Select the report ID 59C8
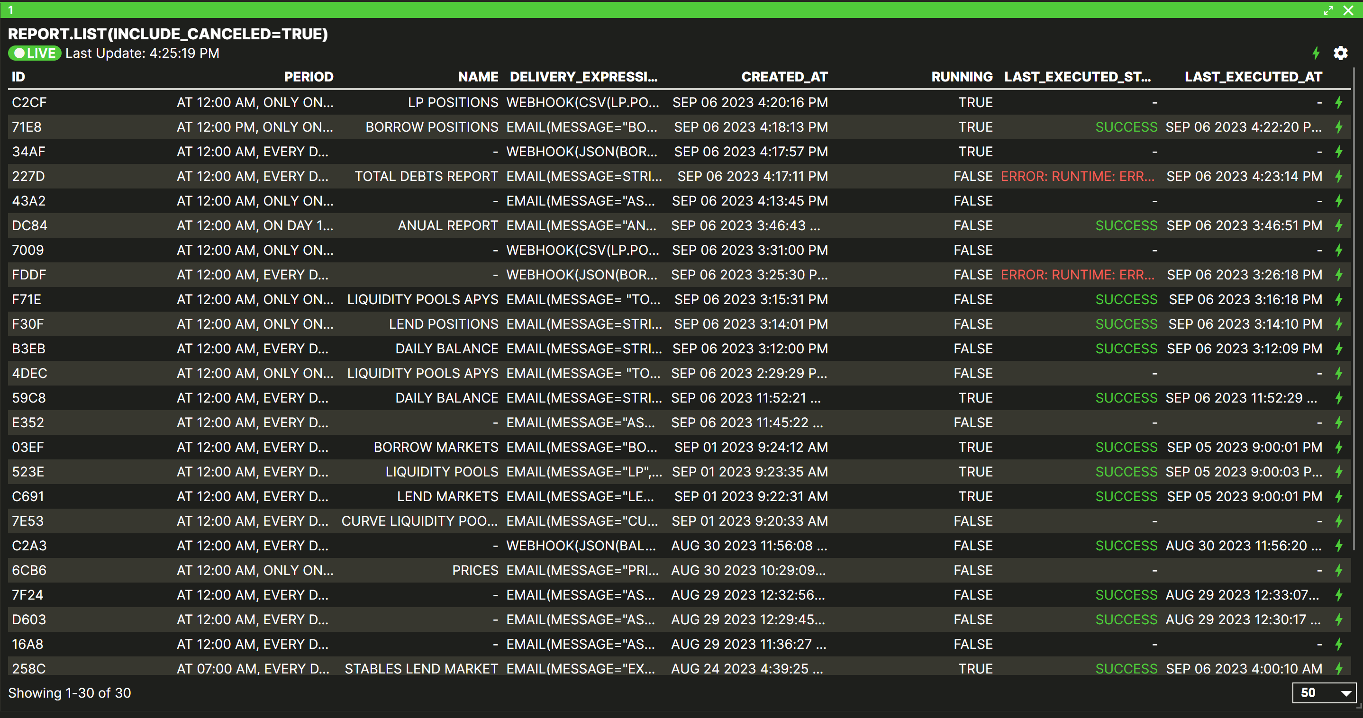Viewport: 1363px width, 718px height. (x=29, y=398)
